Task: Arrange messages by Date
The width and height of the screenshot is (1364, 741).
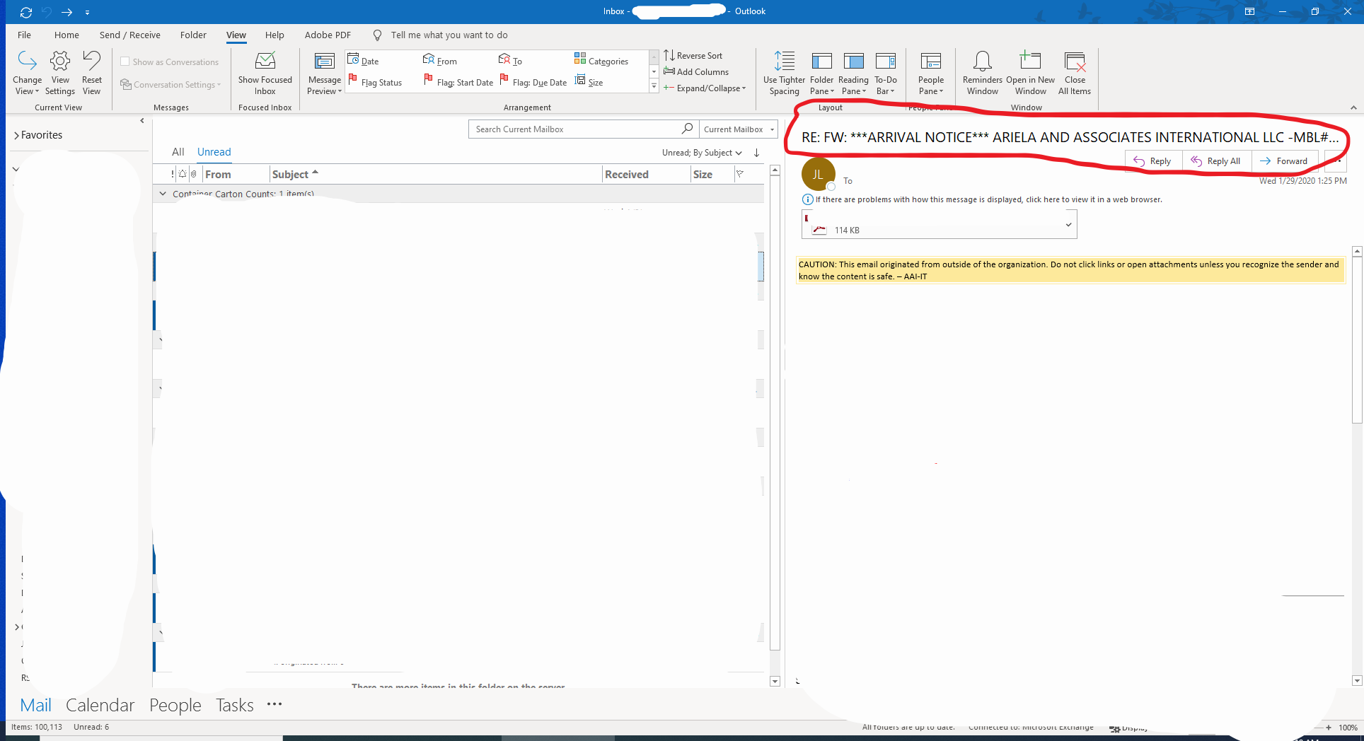Action: point(364,61)
